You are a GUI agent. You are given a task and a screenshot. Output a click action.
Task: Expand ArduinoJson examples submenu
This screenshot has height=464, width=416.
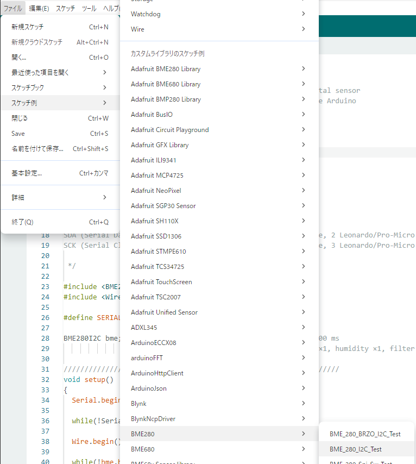click(x=149, y=388)
